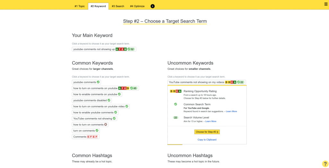Go to the #4 Optimize tab
Viewport: 329px width, 168px height.
tap(137, 6)
